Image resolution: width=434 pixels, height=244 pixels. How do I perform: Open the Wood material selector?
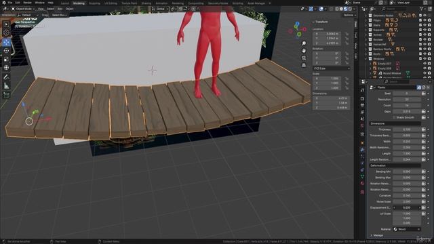point(407,229)
